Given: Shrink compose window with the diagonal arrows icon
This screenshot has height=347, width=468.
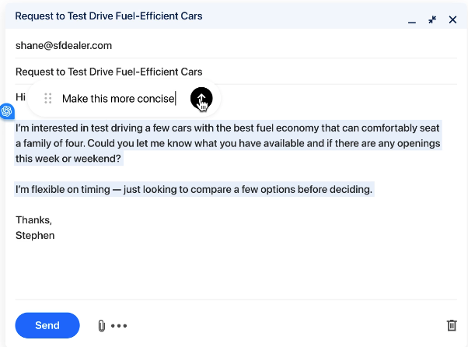Looking at the screenshot, I should click(432, 19).
